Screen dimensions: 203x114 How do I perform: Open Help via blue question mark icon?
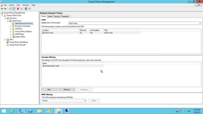pos(26,9)
